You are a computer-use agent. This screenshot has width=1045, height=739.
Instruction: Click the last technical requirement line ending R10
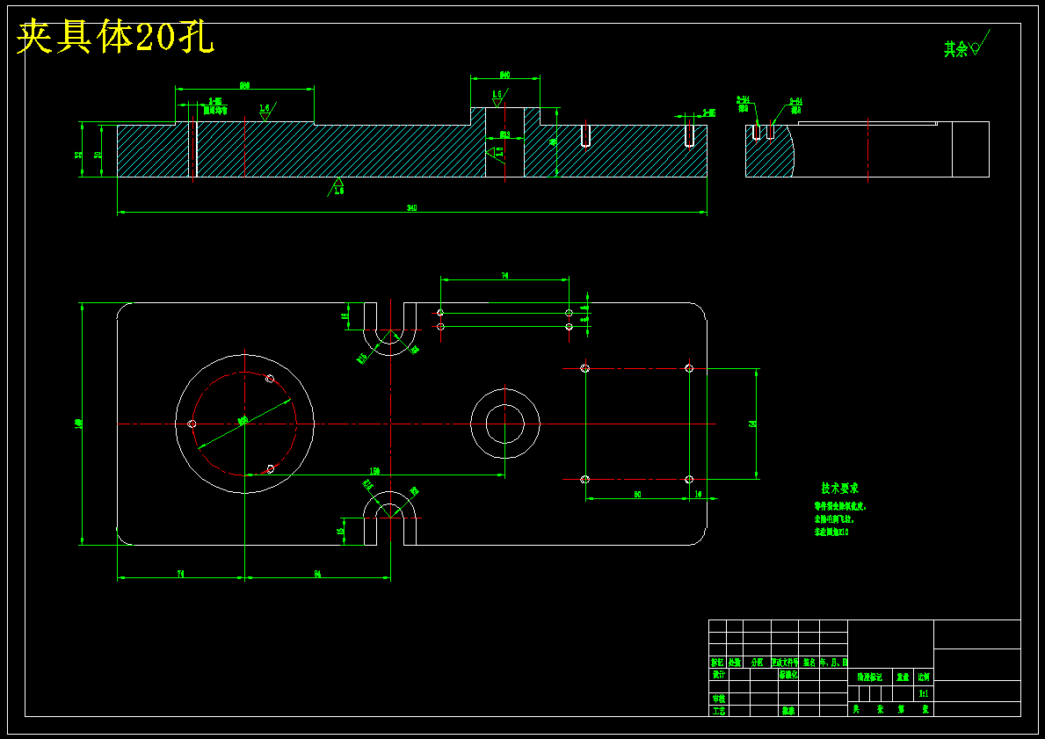(x=831, y=533)
